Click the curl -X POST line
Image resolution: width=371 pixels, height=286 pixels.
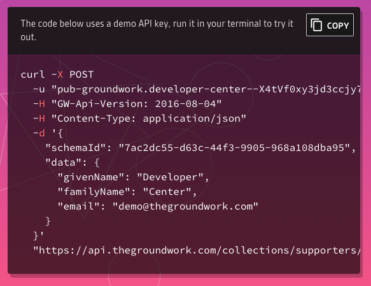click(x=57, y=75)
